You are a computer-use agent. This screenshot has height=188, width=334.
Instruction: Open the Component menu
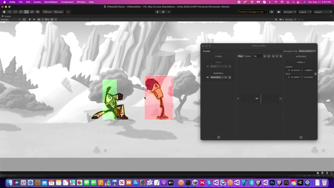(67, 2)
